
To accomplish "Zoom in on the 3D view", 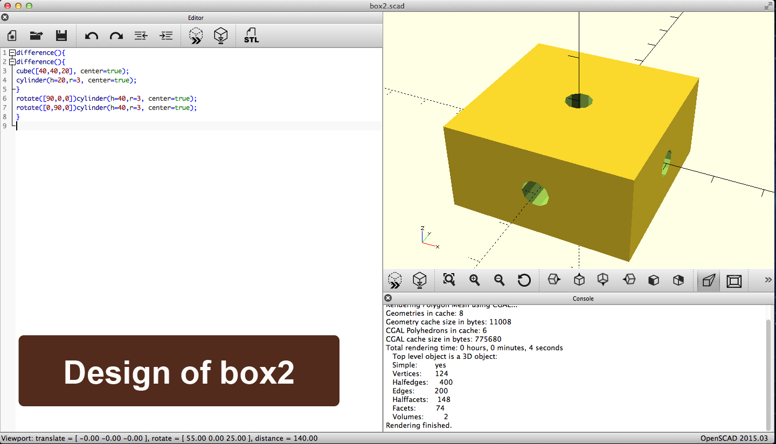I will pos(474,280).
